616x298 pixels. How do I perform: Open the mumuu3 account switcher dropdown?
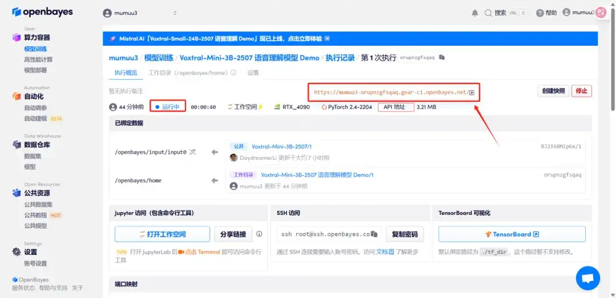140,13
